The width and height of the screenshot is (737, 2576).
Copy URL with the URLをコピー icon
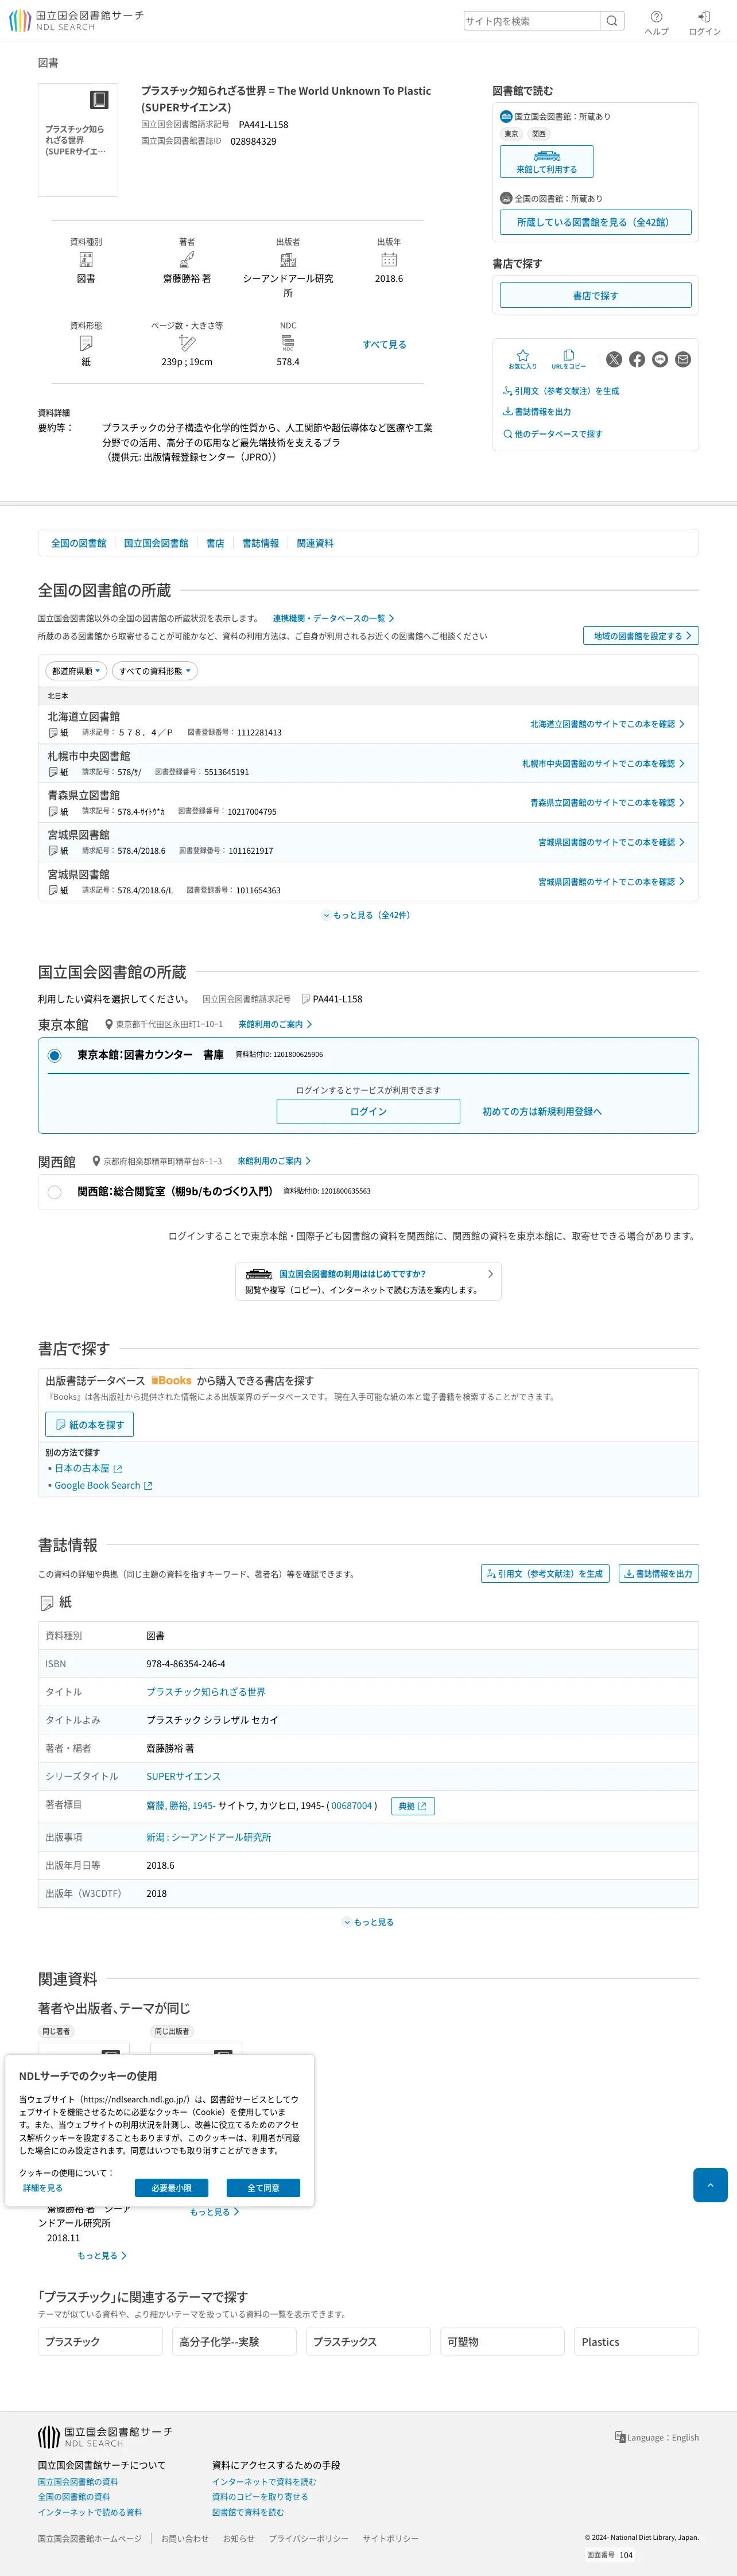[x=569, y=359]
